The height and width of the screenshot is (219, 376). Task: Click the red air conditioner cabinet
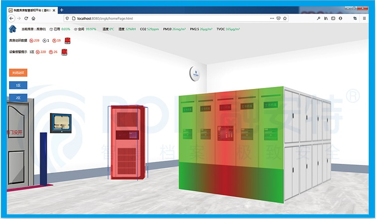[x=125, y=143]
